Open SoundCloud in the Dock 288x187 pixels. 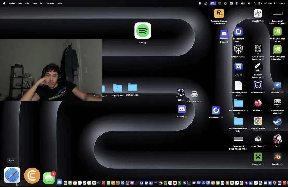point(285,183)
